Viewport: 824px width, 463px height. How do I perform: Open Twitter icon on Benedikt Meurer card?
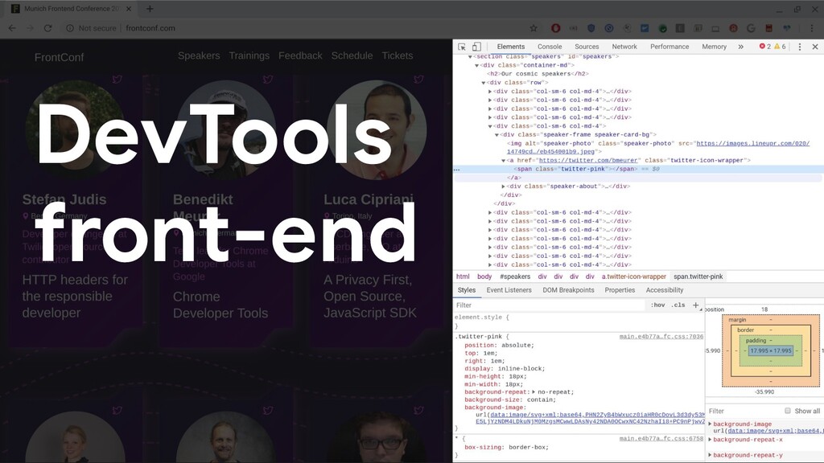268,80
